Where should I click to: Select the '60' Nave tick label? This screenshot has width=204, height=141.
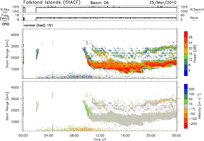coord(182,15)
